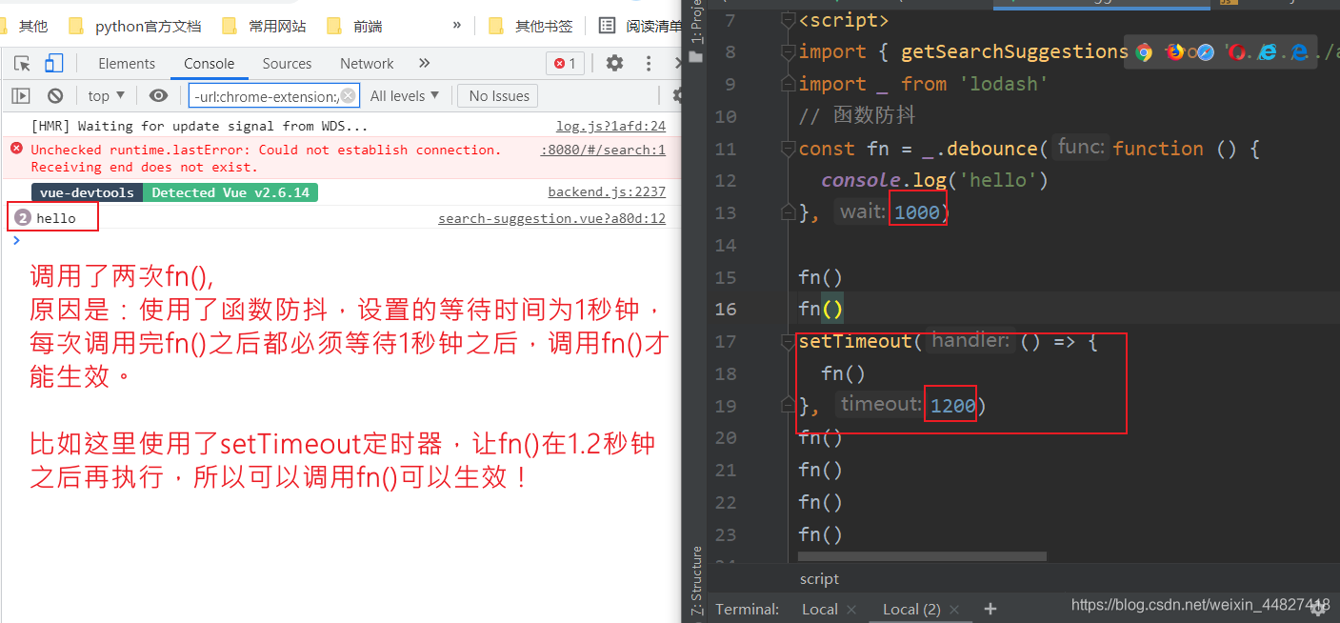Screen dimensions: 1340x623
Task: Preview in Opera browser icon
Action: [1236, 52]
